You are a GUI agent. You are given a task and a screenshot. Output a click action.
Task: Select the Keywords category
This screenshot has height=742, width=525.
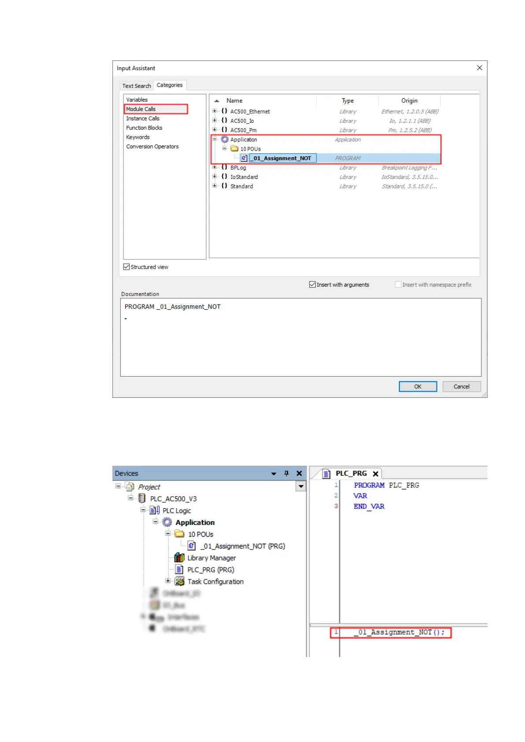[x=138, y=137]
